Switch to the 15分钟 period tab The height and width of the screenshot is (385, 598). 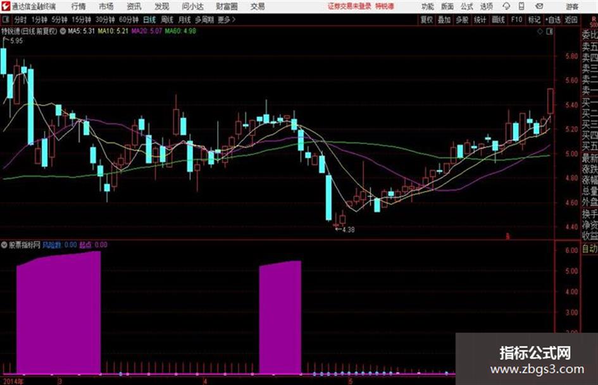(82, 20)
